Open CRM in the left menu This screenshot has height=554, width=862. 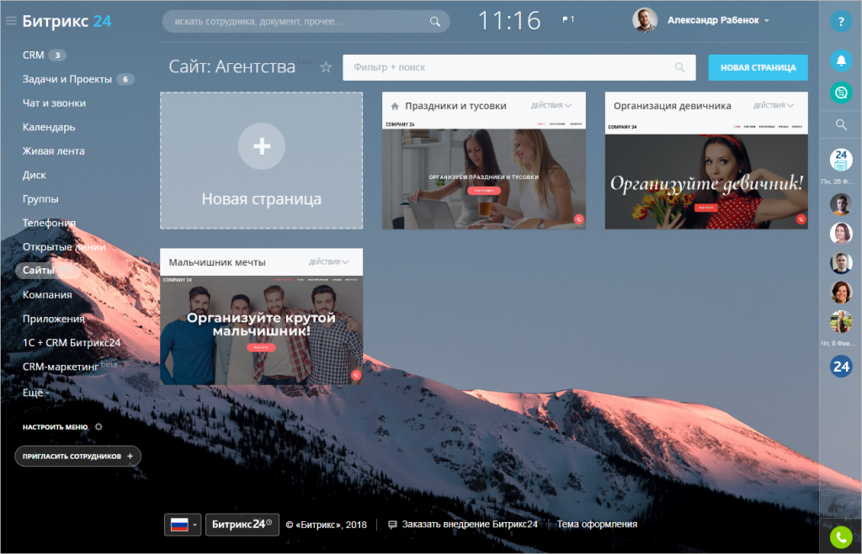click(34, 55)
